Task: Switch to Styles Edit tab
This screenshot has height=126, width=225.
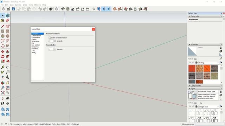Action: coord(195,103)
